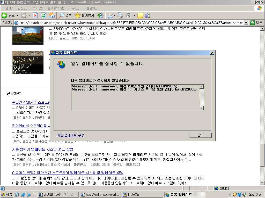265x198 pixels.
Task: Switch to 네이버 통합검색 taskbar window
Action: (x=58, y=194)
